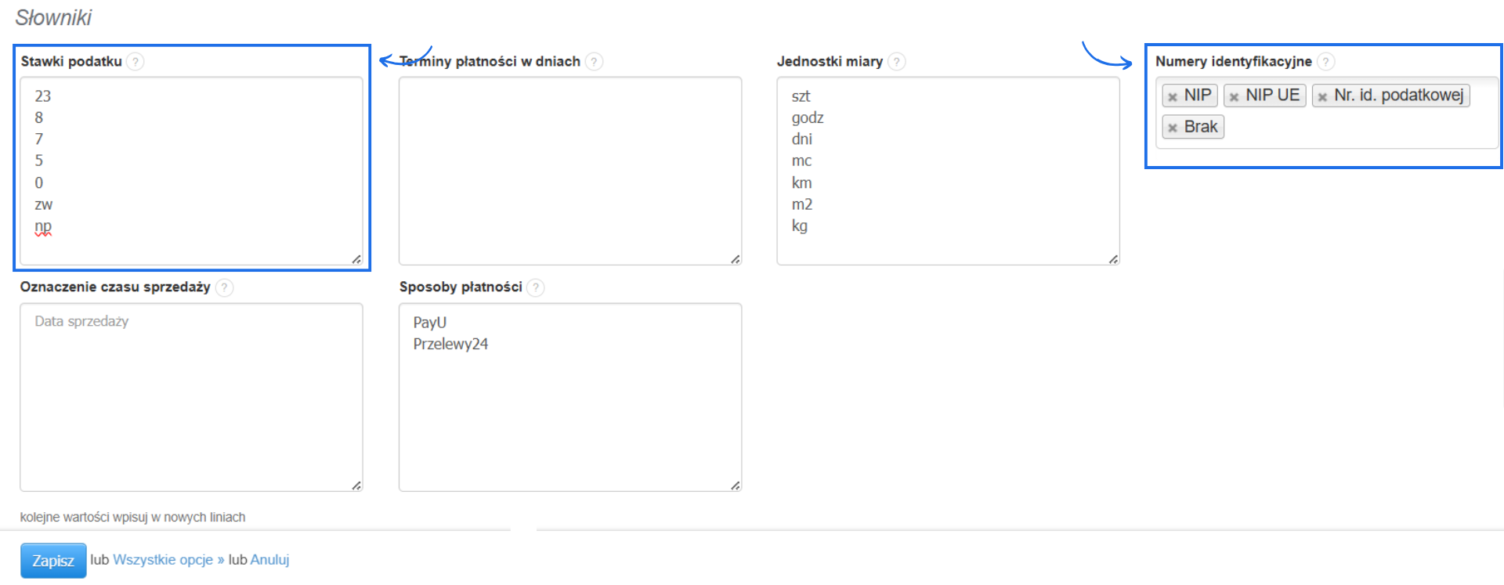Click help icon next to Oznaczenie czasu sprzedaży
The image size is (1504, 585).
click(x=224, y=287)
